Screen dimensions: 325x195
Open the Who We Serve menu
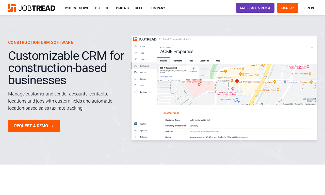coord(77,8)
